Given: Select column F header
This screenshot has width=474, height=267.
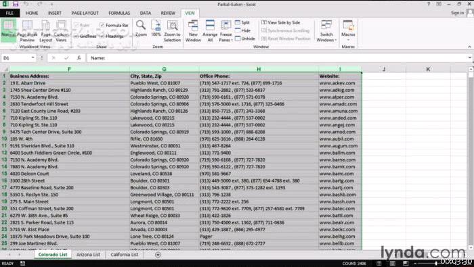Looking at the screenshot, I should click(x=69, y=69).
